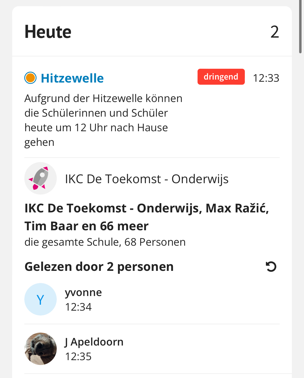This screenshot has height=378, width=304.
Task: Expand recipients list Max Ražić, Tim Baar en 66 meer
Action: 147,217
